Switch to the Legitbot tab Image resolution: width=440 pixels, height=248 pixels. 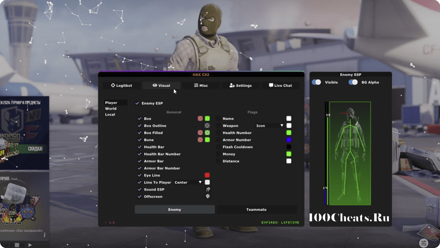pyautogui.click(x=122, y=85)
